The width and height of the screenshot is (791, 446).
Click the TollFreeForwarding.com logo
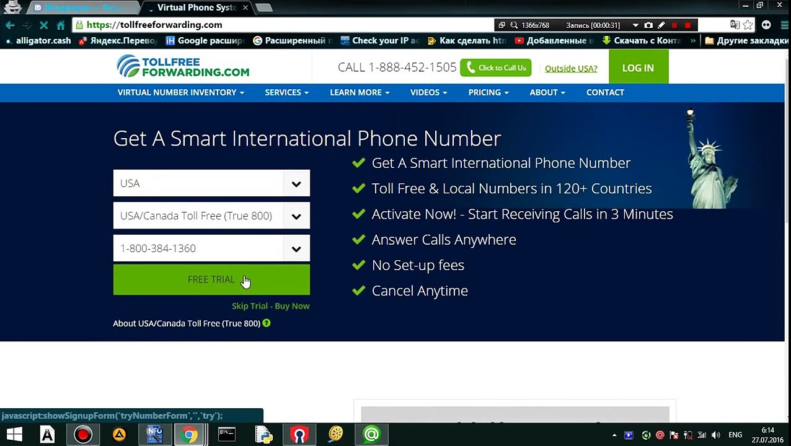(183, 66)
